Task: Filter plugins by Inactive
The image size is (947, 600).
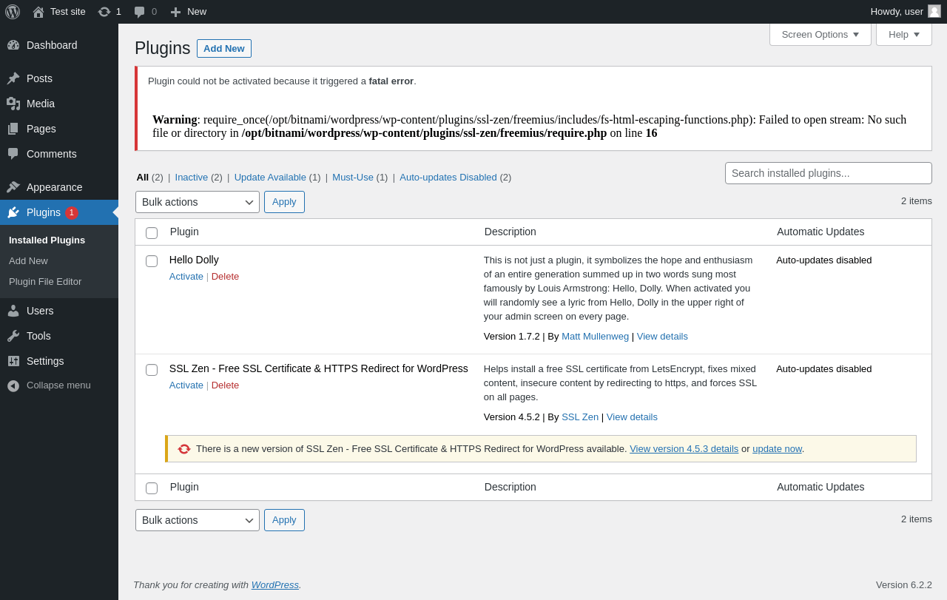Action: point(191,178)
